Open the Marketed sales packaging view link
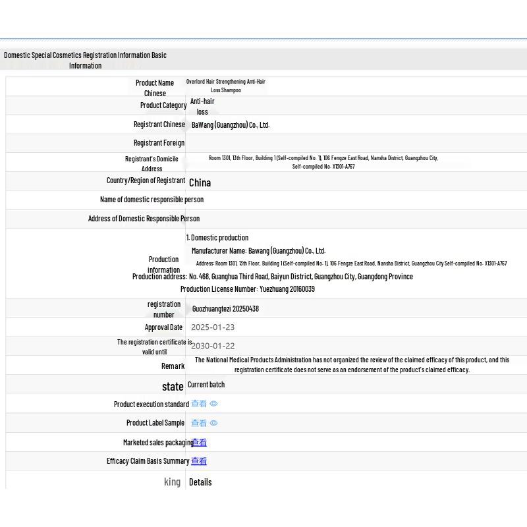This screenshot has height=527, width=527. [x=200, y=442]
